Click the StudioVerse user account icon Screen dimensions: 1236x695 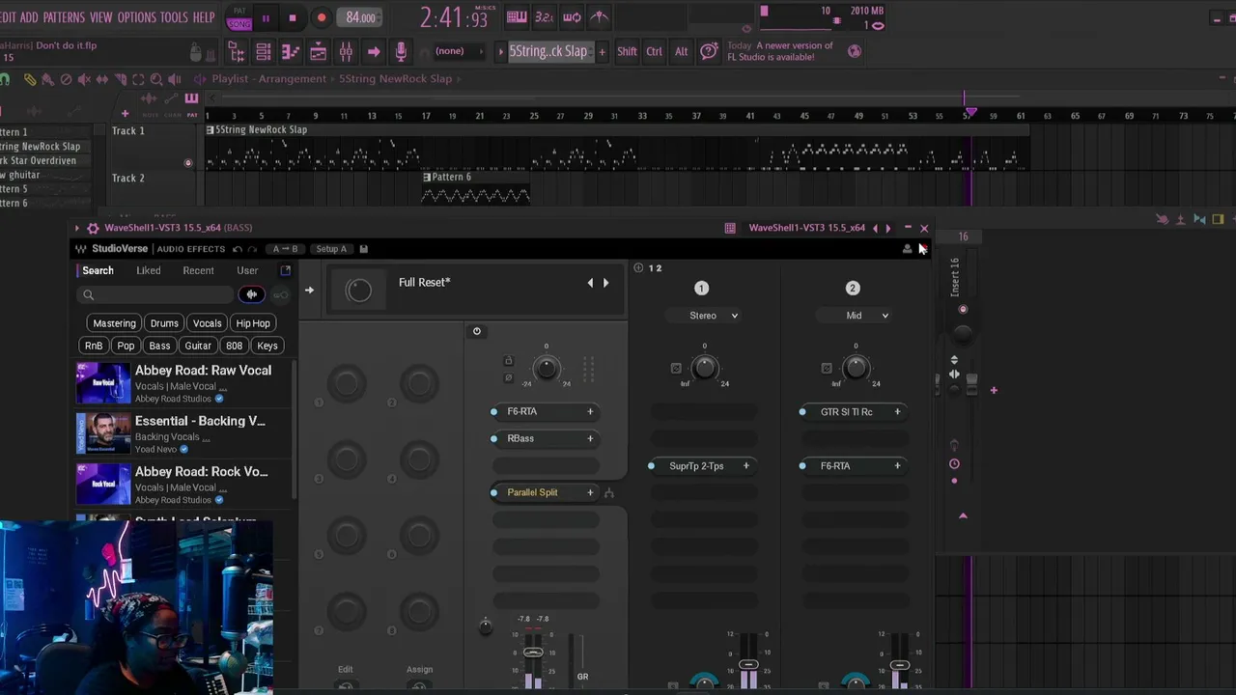(907, 249)
